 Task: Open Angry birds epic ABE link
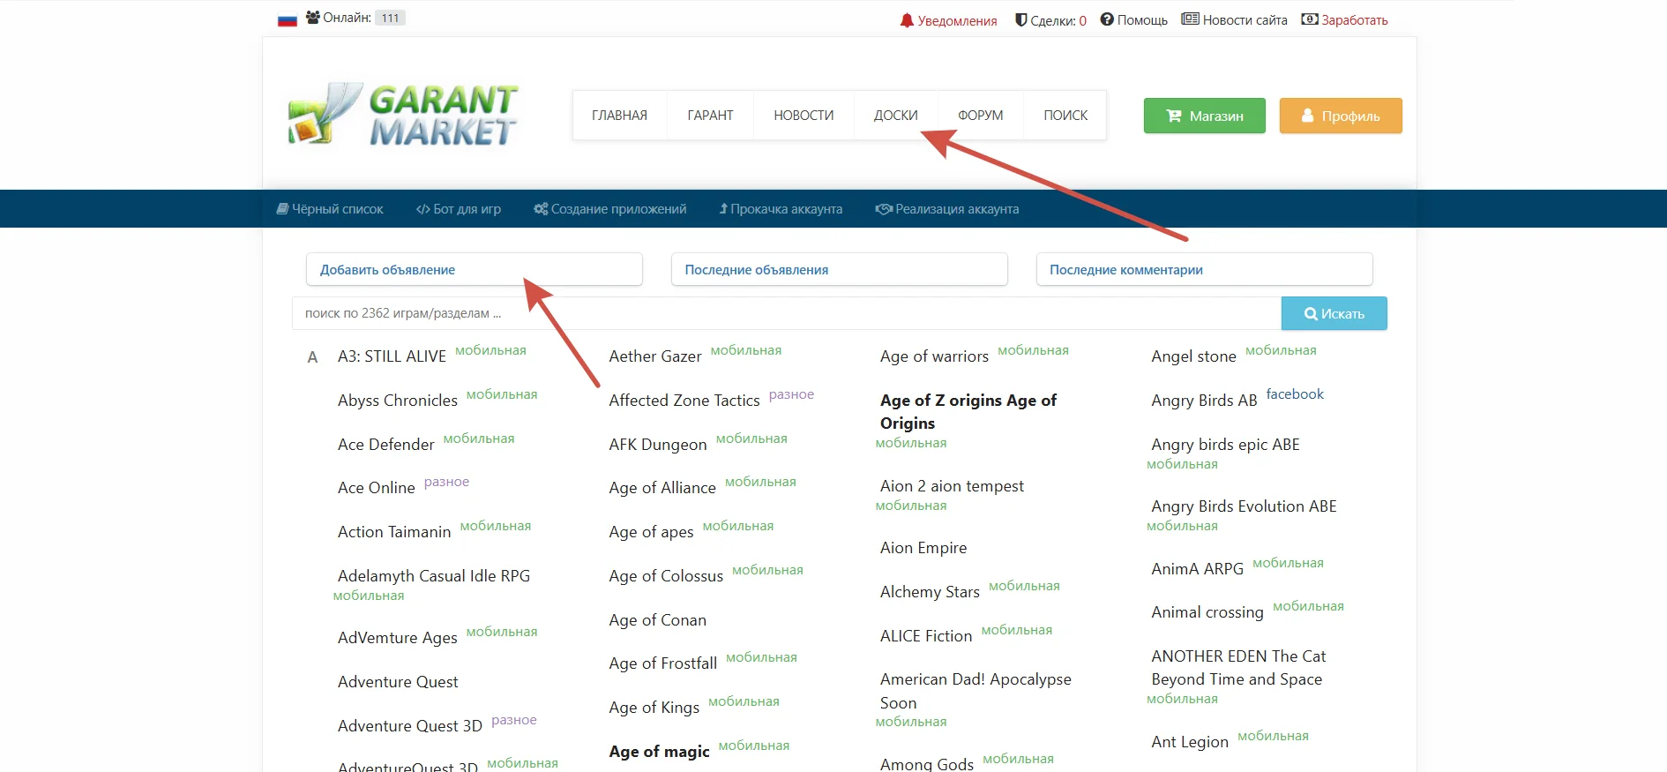point(1225,445)
